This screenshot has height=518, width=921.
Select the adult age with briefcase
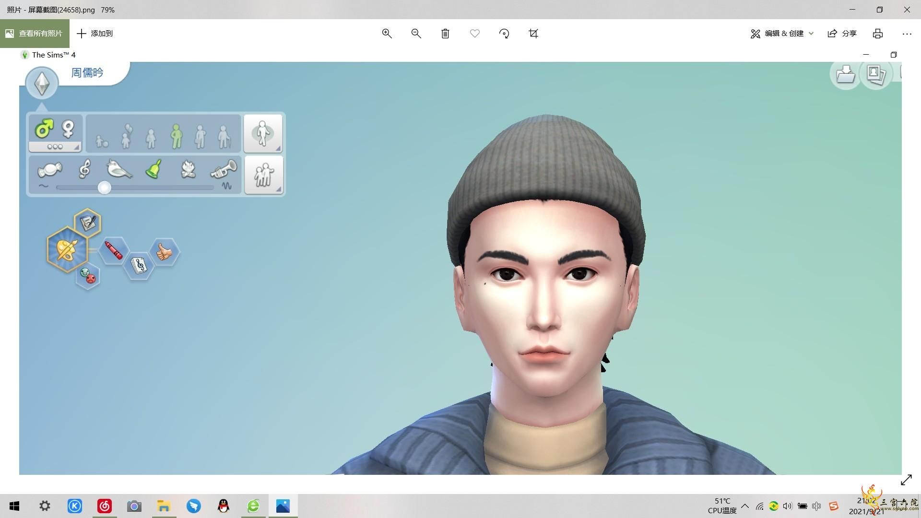click(x=201, y=136)
